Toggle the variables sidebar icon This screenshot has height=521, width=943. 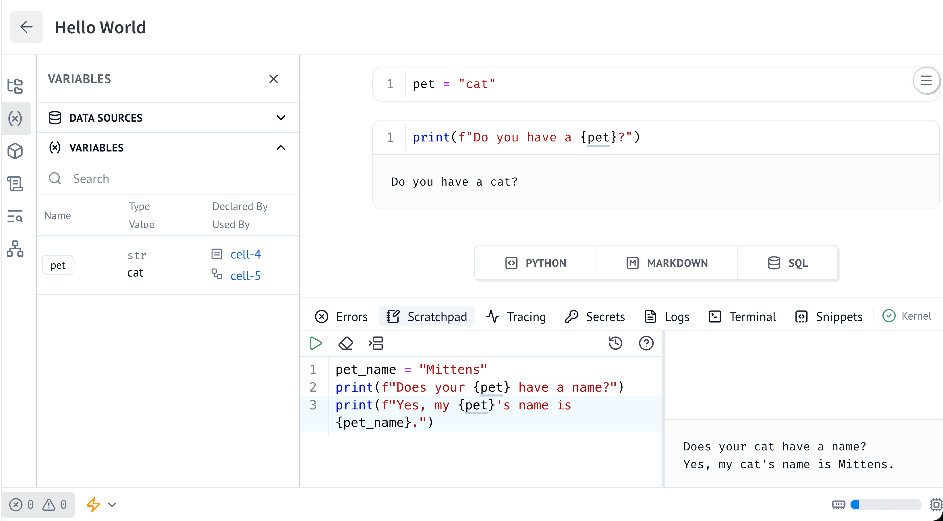tap(16, 118)
